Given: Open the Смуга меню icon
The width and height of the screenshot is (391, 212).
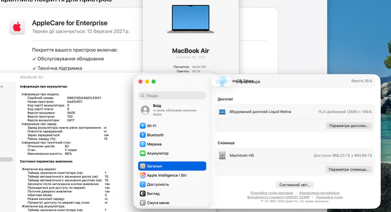Looking at the screenshot, I should click(142, 203).
